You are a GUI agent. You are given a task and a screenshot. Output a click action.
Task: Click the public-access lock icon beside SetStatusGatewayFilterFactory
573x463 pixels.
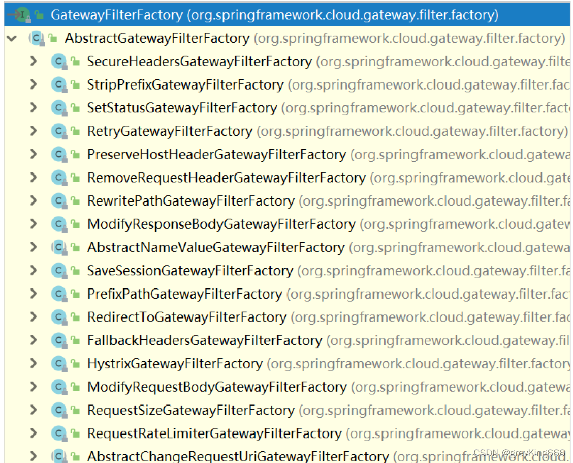[x=76, y=107]
